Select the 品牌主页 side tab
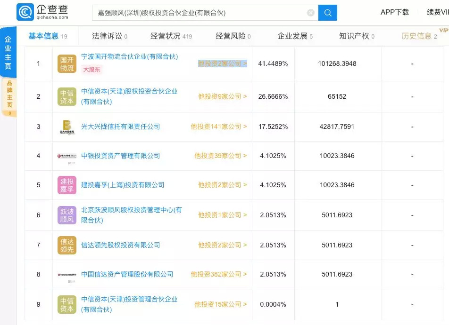 (x=9, y=97)
